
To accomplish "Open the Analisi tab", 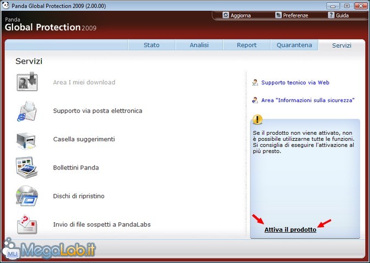I will (199, 45).
